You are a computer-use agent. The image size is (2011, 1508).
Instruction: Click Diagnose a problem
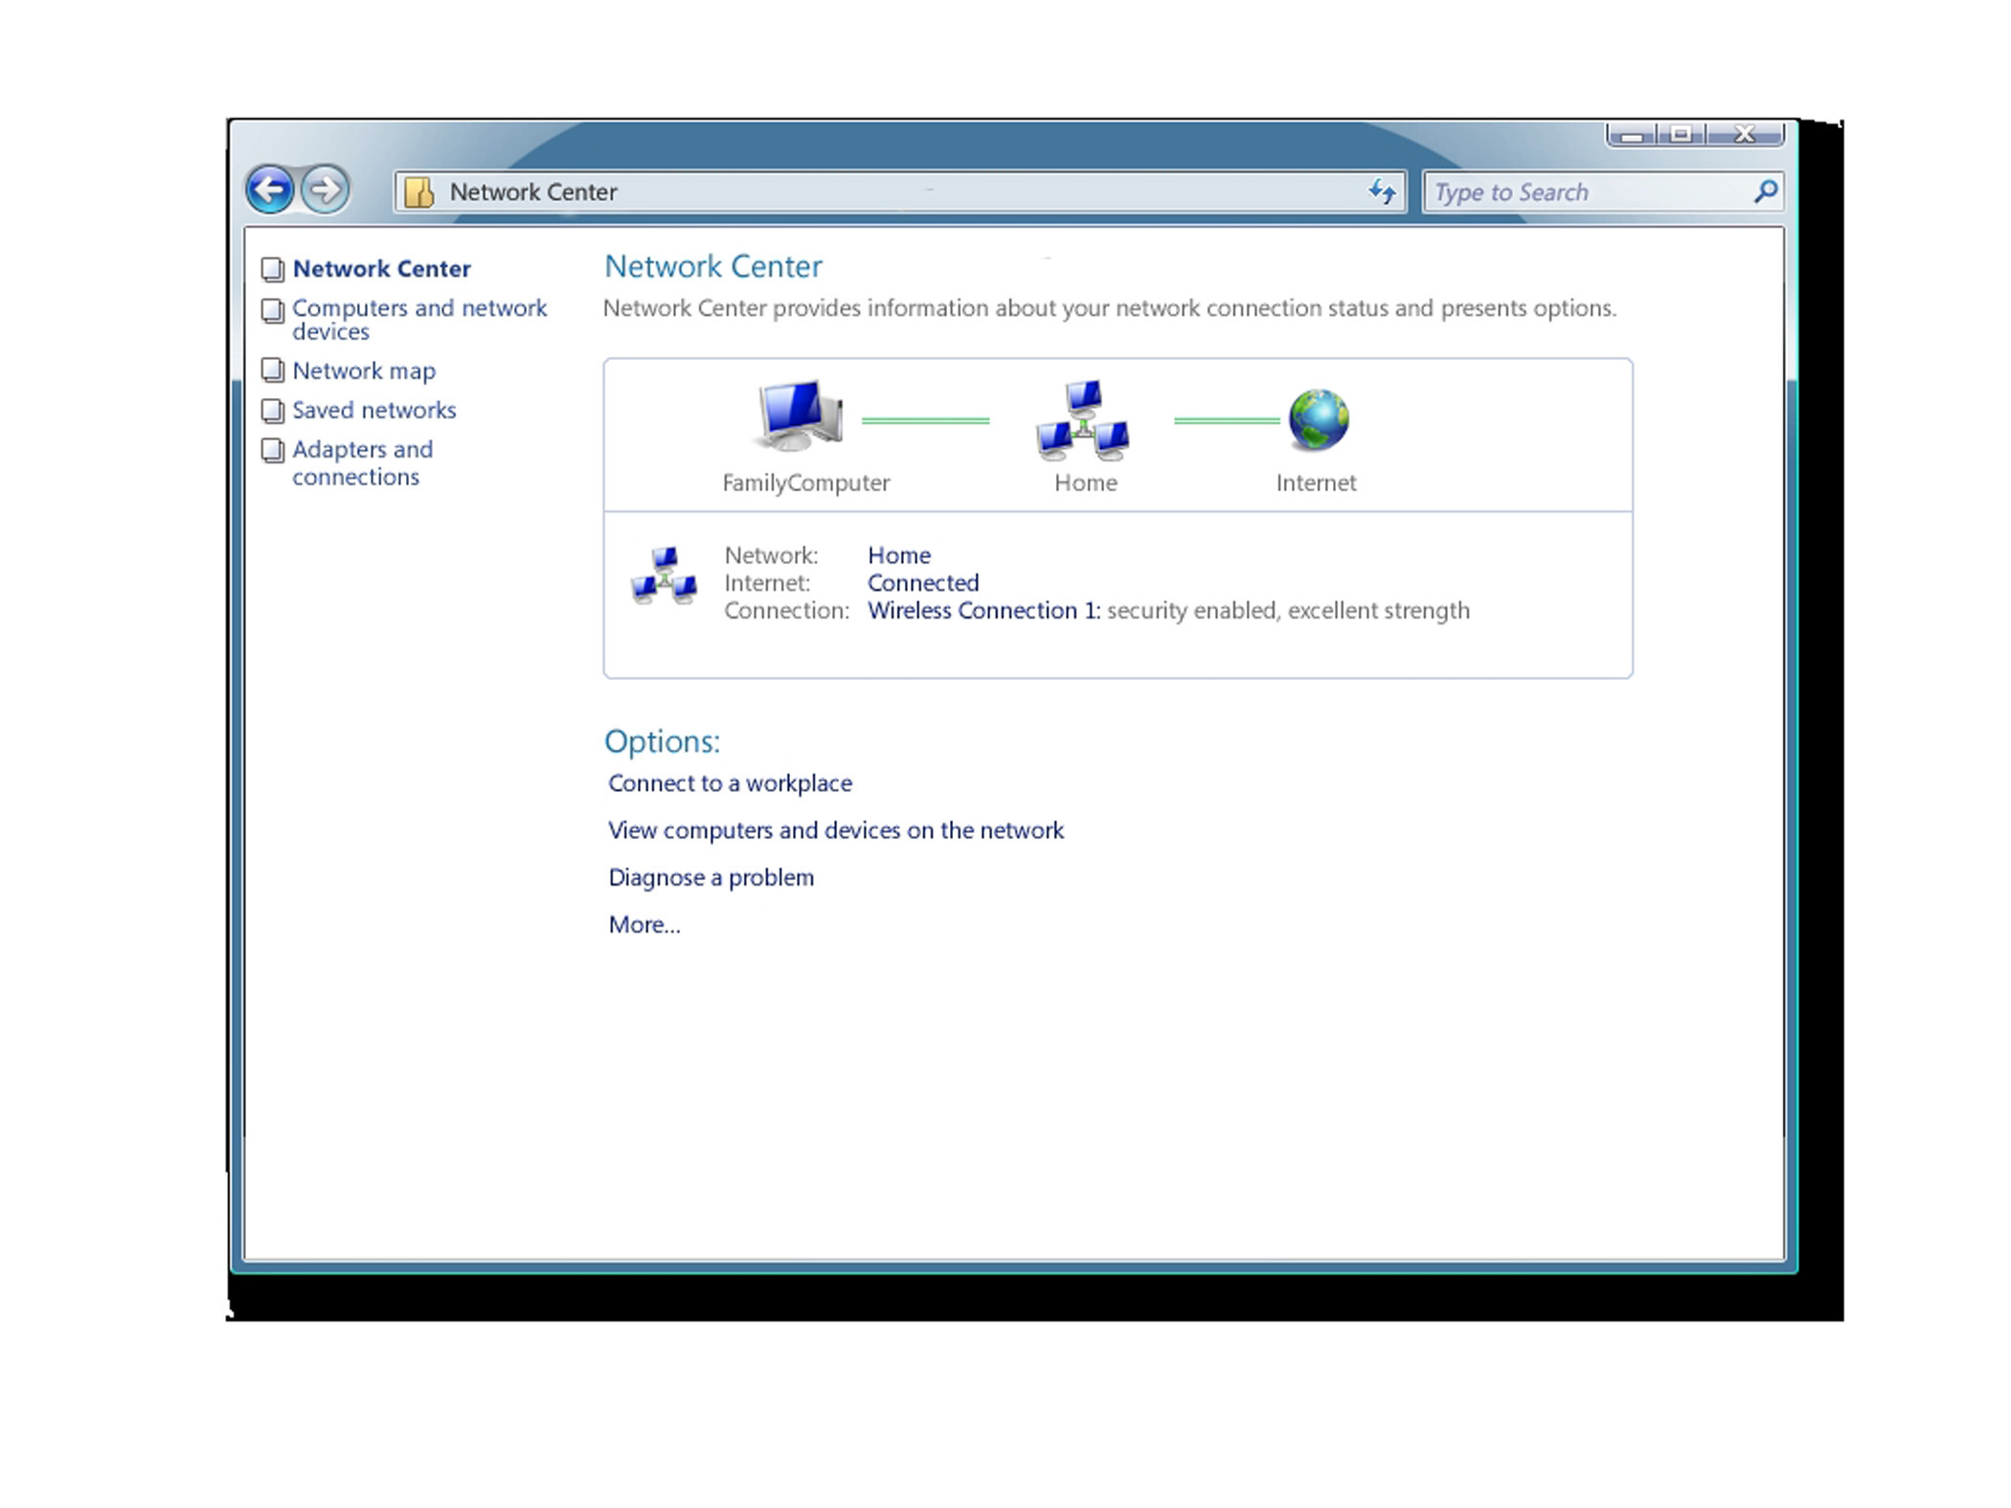pyautogui.click(x=711, y=877)
